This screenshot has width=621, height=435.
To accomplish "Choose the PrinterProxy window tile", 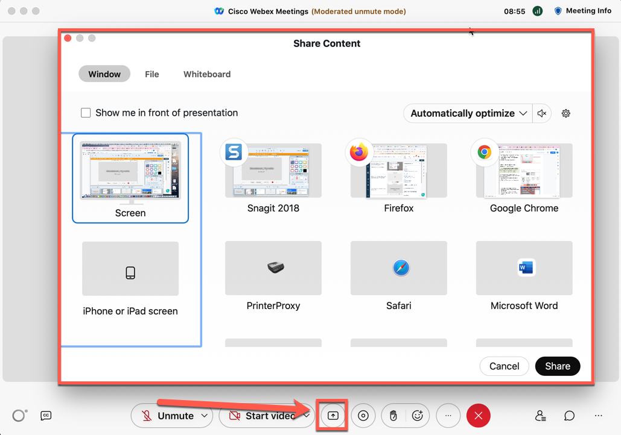I will point(273,268).
